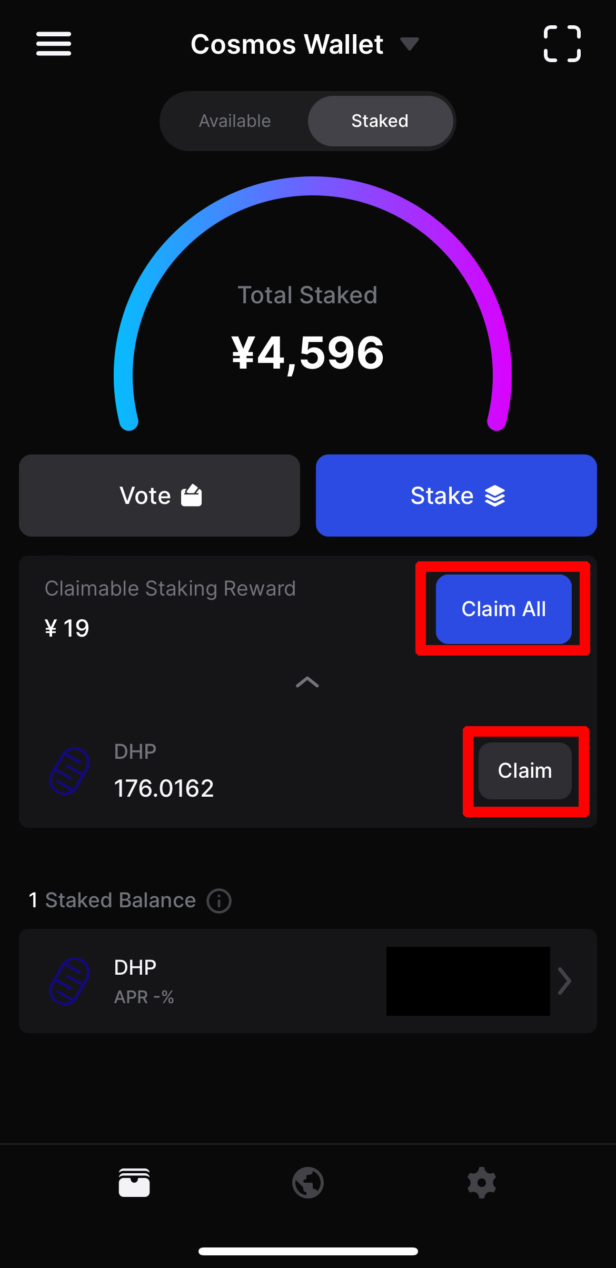
Task: Open the wallet tab icon in bottom bar
Action: pyautogui.click(x=134, y=1183)
